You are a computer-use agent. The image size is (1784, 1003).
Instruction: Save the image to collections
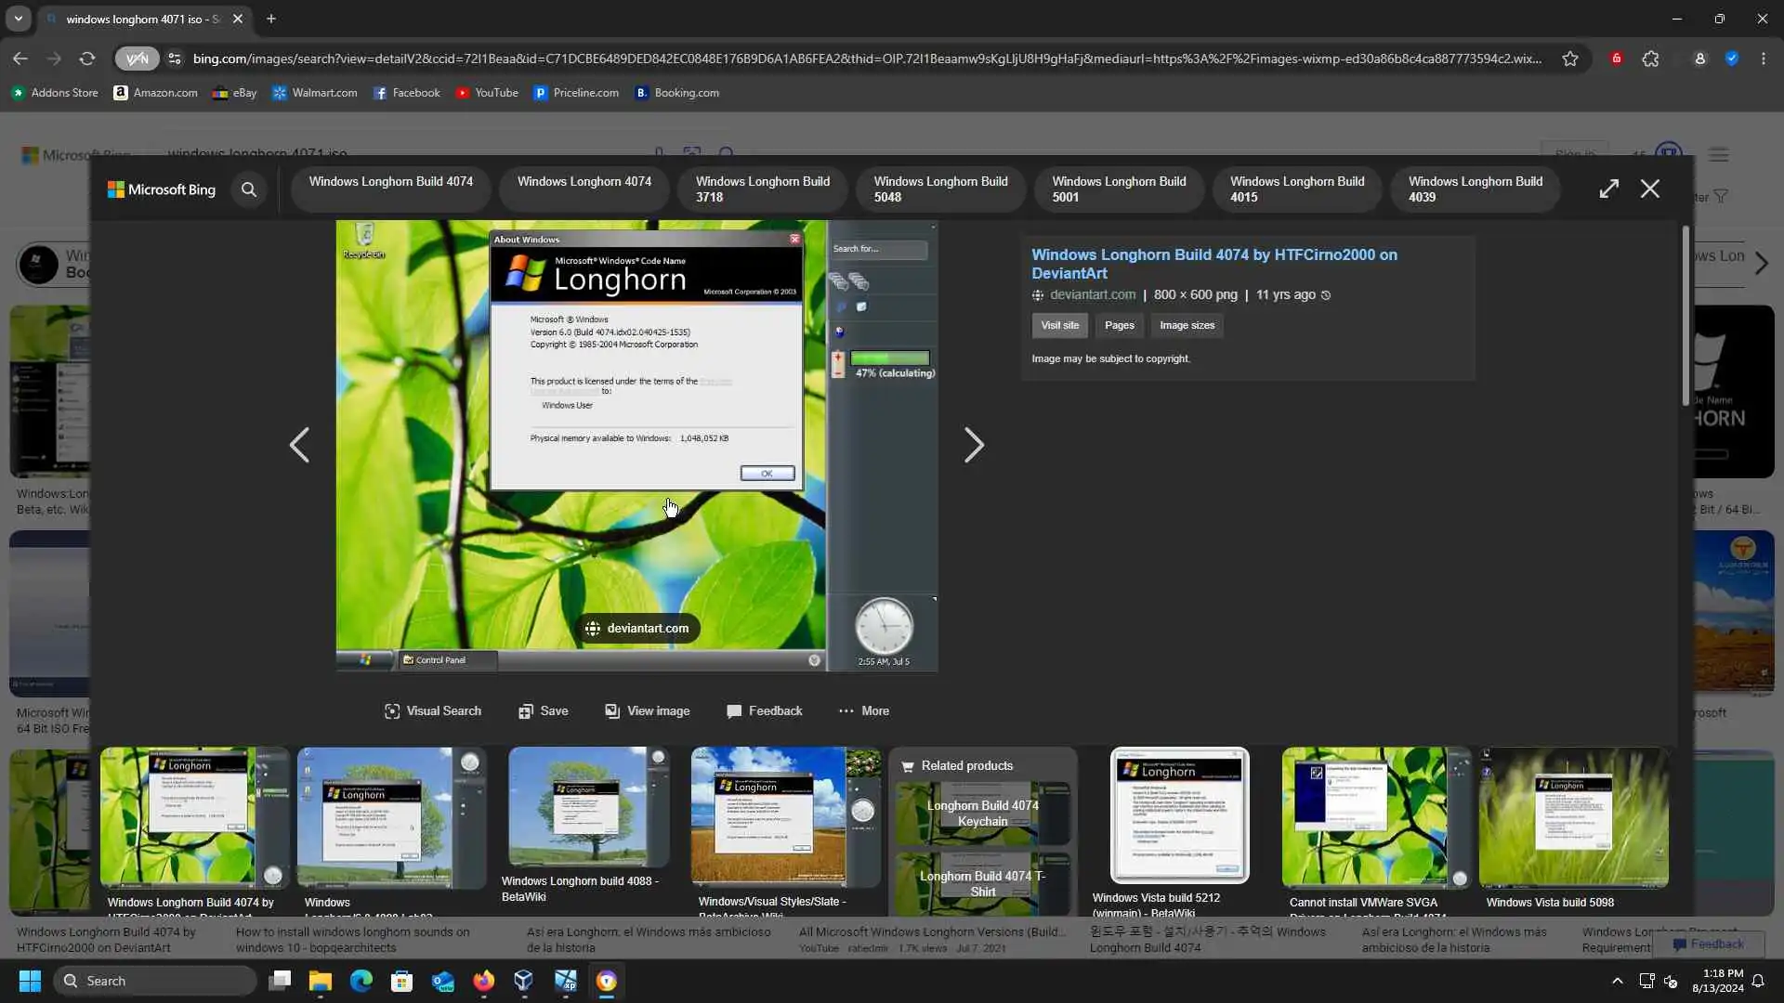[543, 710]
